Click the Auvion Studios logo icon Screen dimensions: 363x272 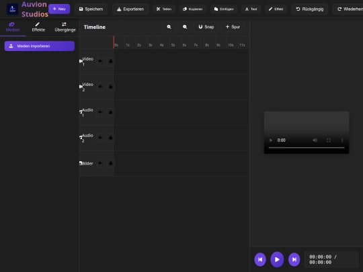(x=12, y=9)
